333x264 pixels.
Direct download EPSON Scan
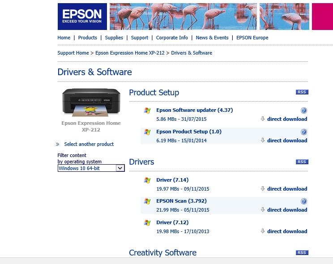tap(287, 210)
